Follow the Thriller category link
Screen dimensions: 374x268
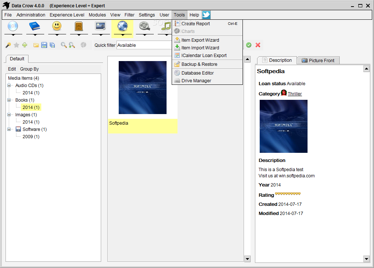(295, 94)
